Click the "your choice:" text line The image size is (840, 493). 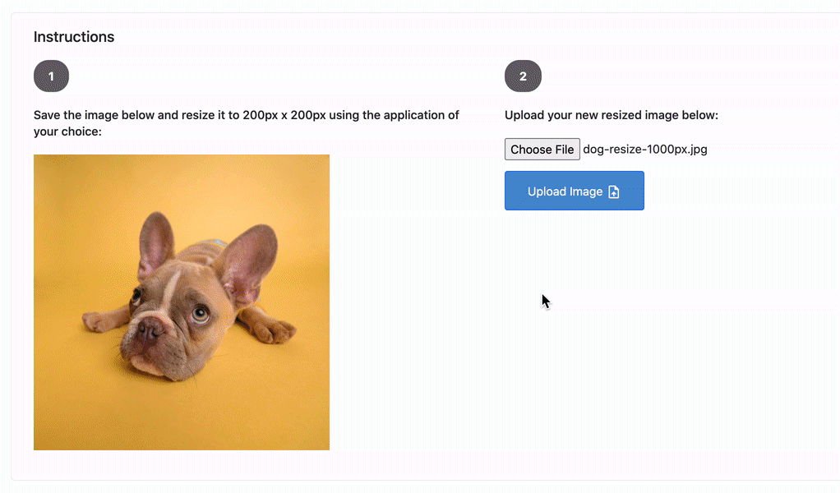coord(67,131)
